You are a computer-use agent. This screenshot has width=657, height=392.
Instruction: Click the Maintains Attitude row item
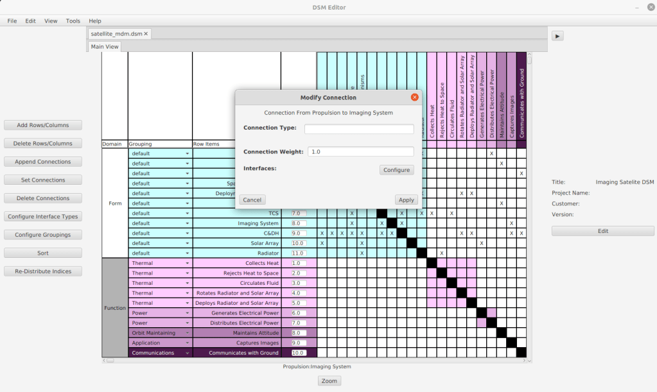237,333
